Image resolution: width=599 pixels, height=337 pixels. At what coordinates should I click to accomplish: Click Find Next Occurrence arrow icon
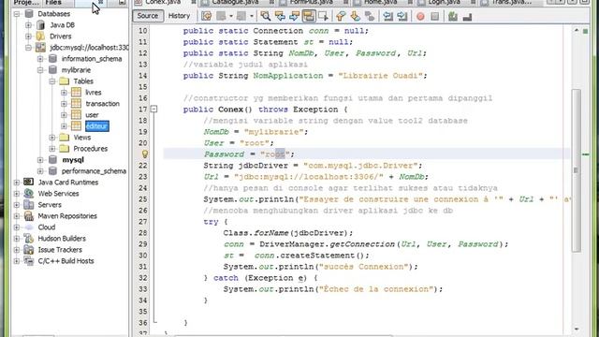(294, 16)
